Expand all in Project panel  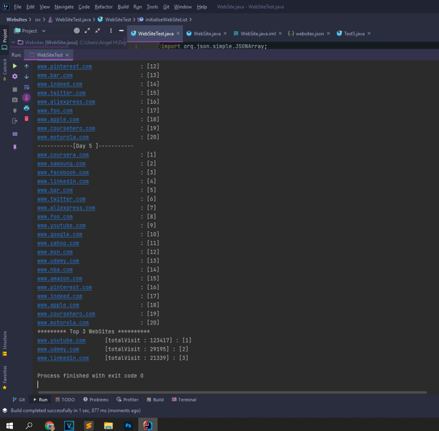point(87,30)
